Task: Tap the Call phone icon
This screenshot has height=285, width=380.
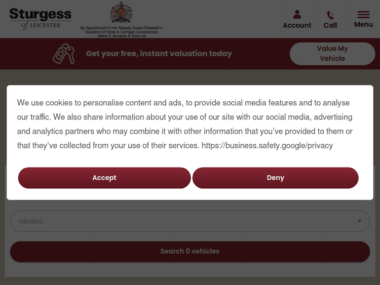Action: coord(330,15)
